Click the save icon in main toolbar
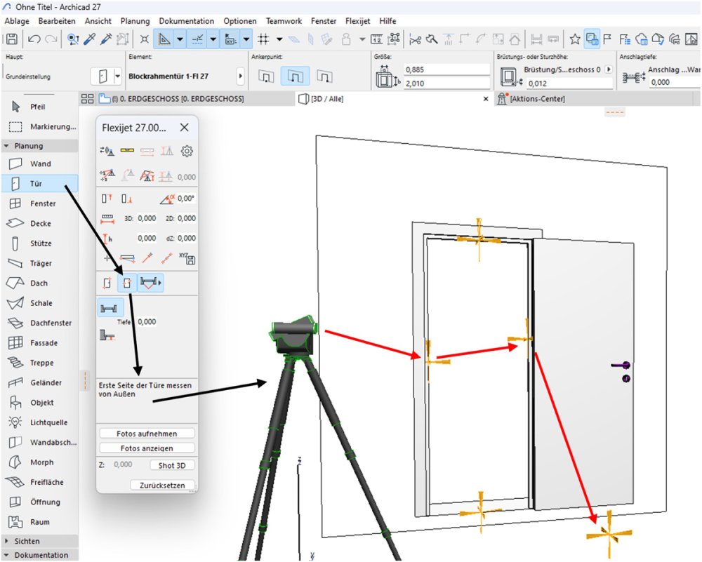Image resolution: width=702 pixels, height=562 pixels. tap(12, 39)
